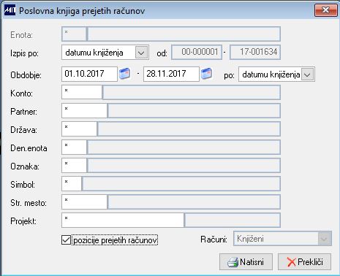Open the 'Računi' Knjiženi dropdown
Screen dimensions: 340x276
(x=282, y=239)
